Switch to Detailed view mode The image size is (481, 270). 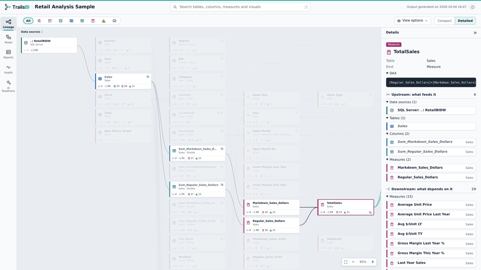[x=465, y=21]
